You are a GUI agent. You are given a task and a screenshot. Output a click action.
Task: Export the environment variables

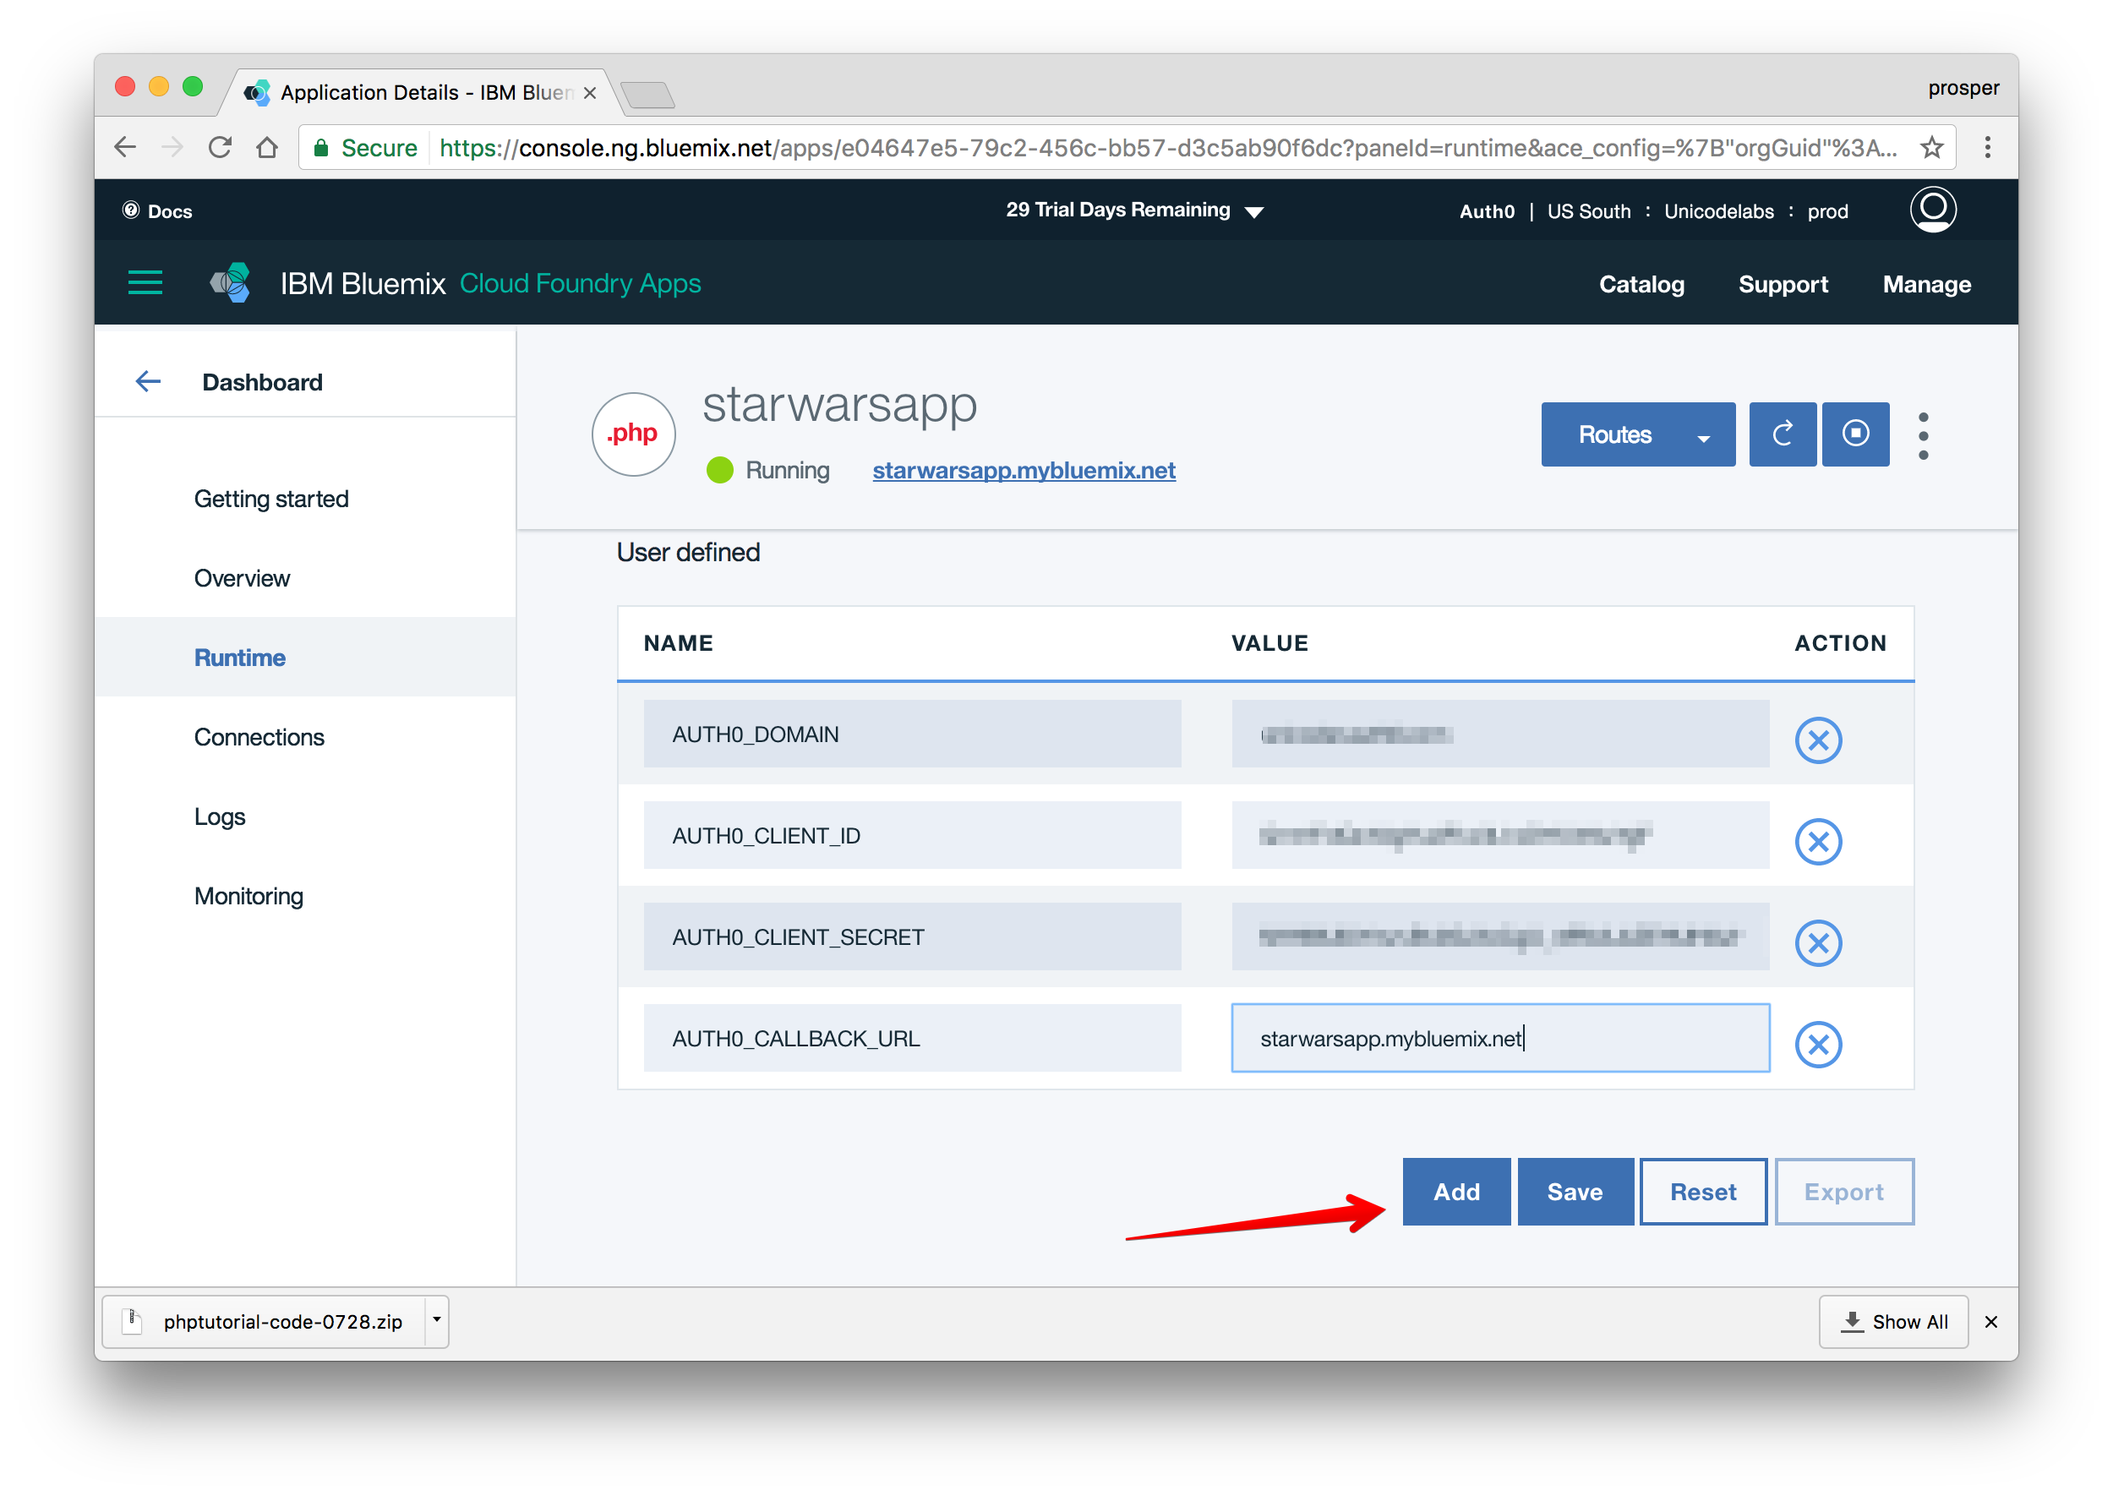point(1843,1191)
